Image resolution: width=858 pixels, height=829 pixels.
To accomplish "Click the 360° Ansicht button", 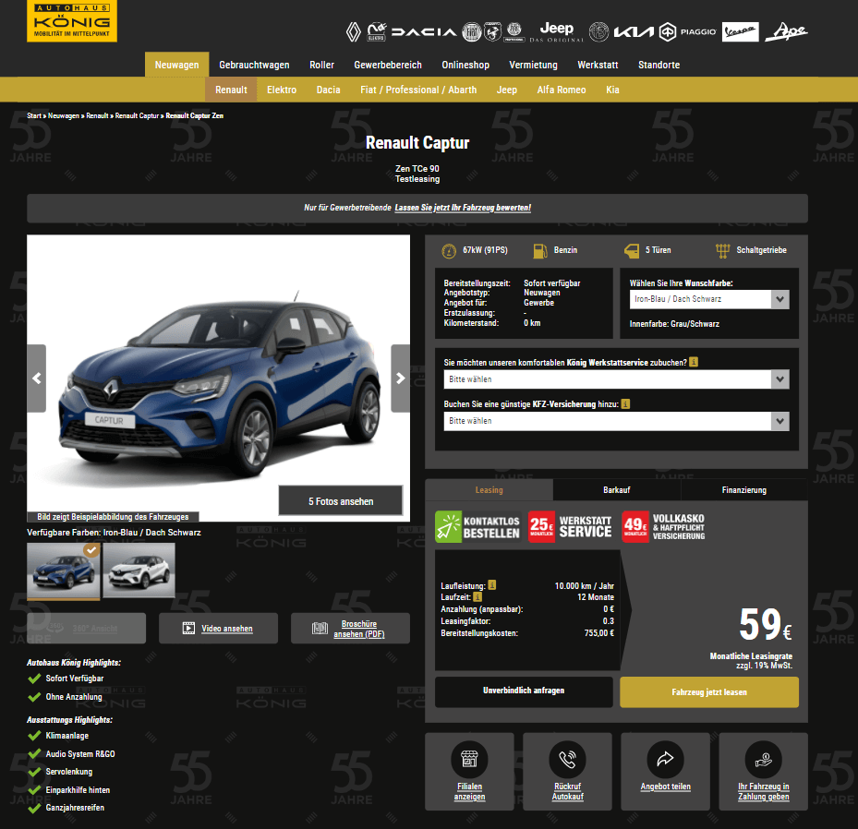I will tap(87, 629).
